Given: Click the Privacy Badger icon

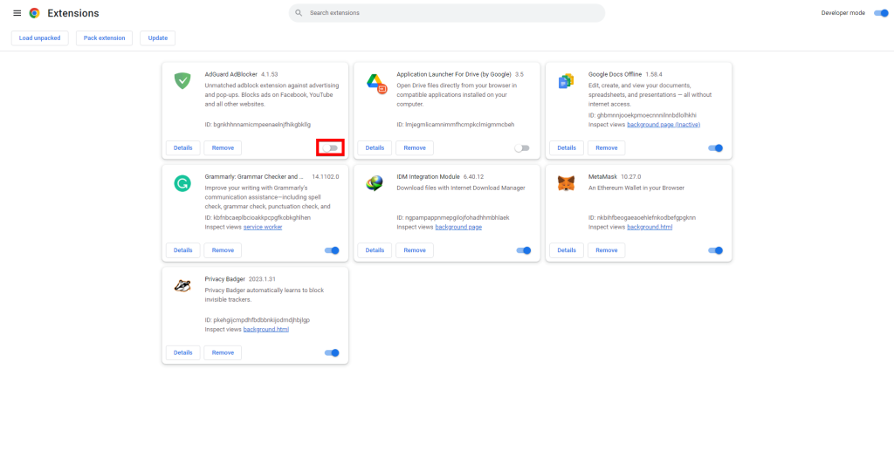Looking at the screenshot, I should (182, 286).
